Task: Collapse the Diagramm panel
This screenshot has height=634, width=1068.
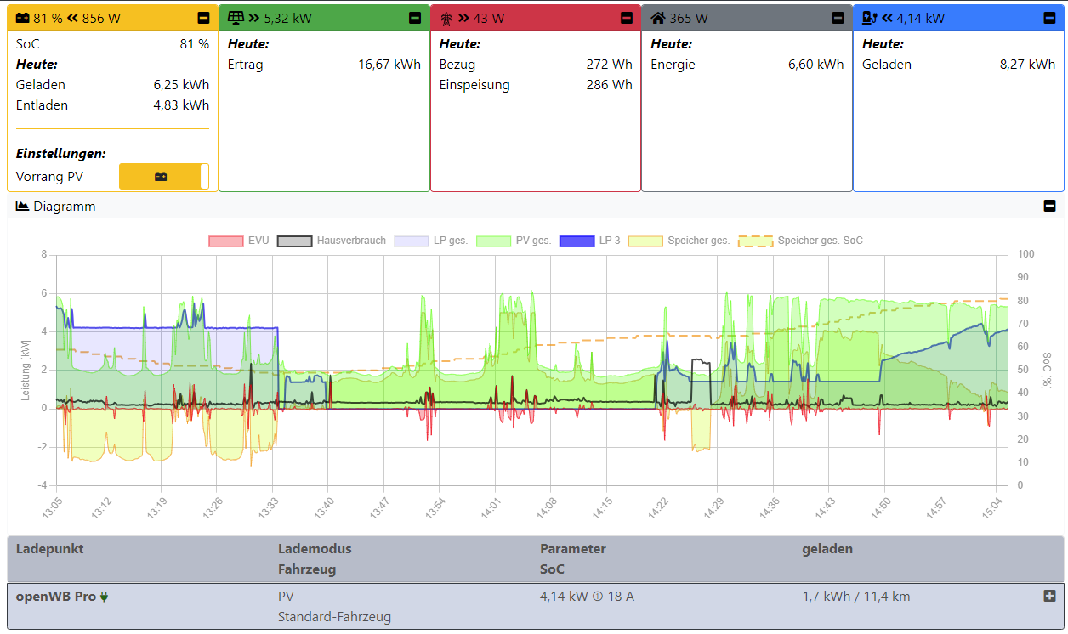Action: point(1050,207)
